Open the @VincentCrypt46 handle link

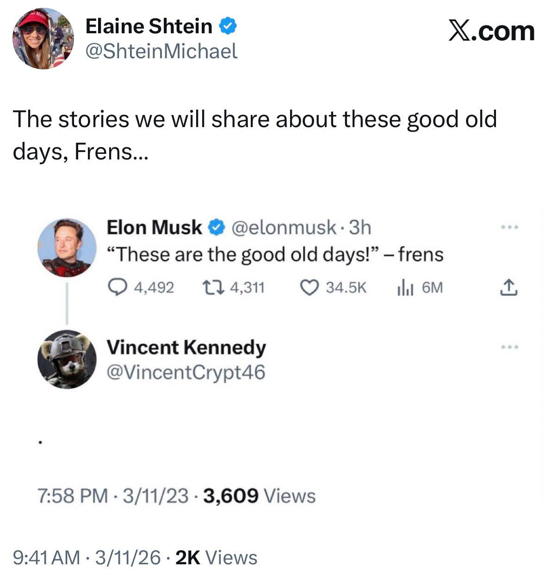click(186, 372)
